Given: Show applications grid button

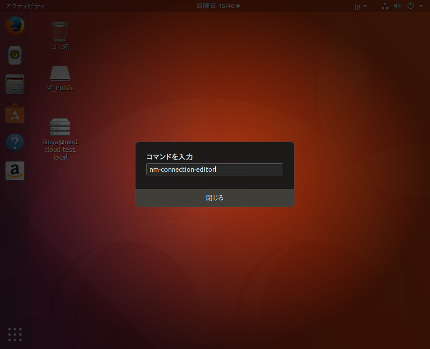Looking at the screenshot, I should point(15,335).
